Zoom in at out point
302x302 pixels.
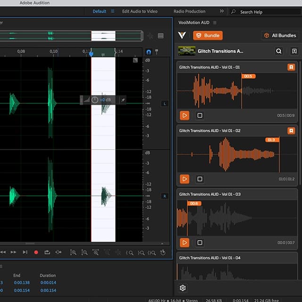click(141, 253)
